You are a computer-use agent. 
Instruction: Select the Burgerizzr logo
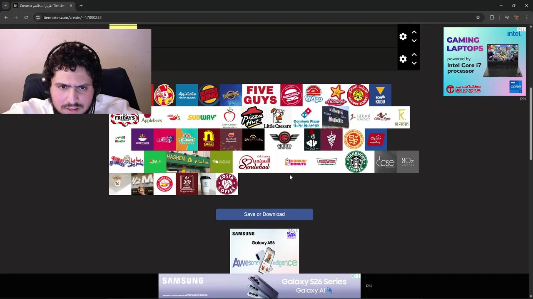291,95
